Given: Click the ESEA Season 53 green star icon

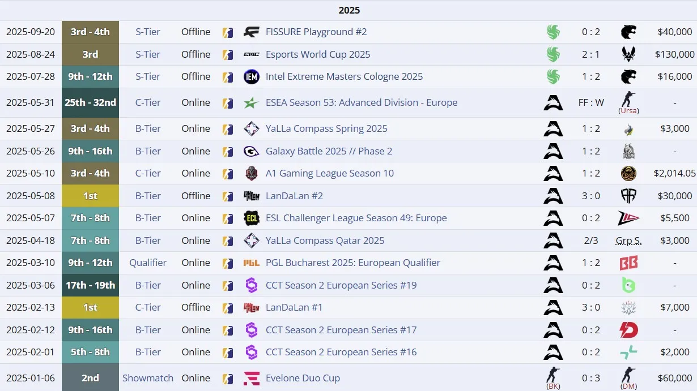Looking at the screenshot, I should coord(252,102).
